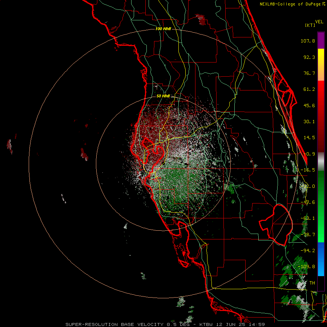Click the 100 NMI range ring label
The height and width of the screenshot is (327, 327).
(x=163, y=29)
